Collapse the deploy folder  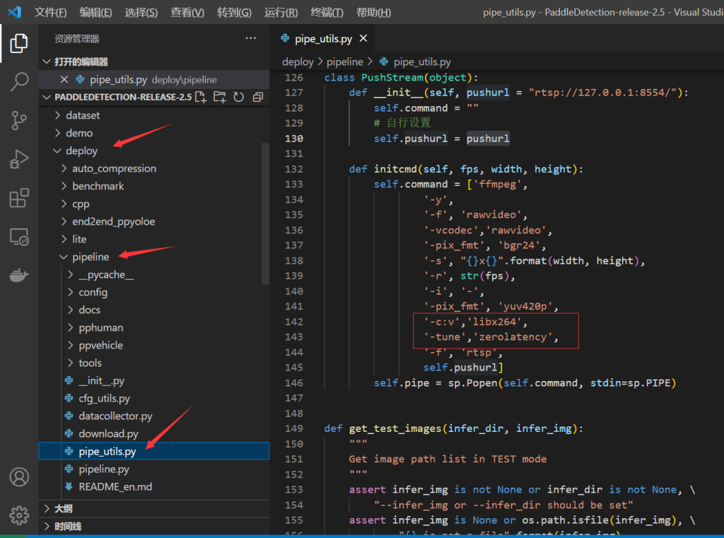(81, 151)
